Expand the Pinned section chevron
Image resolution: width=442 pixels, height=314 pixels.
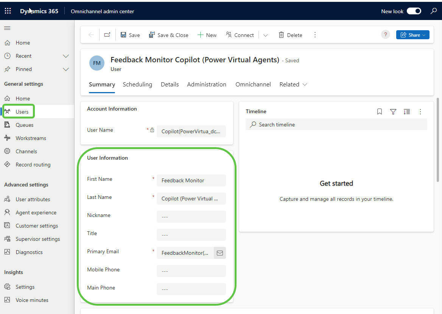click(x=66, y=69)
